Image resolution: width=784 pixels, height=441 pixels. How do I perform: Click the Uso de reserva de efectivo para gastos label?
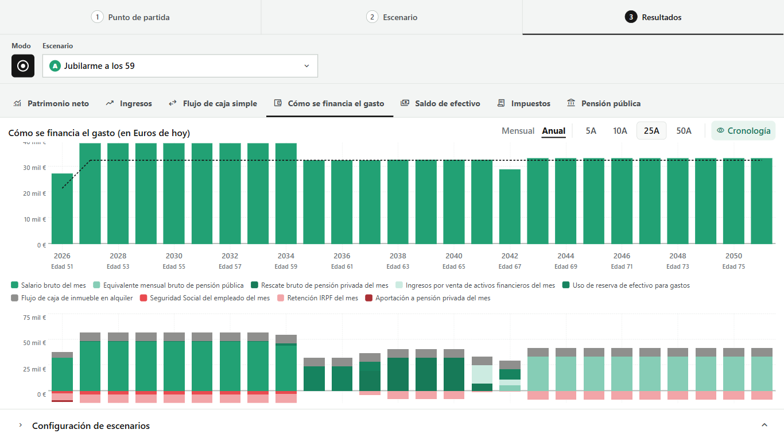[631, 285]
